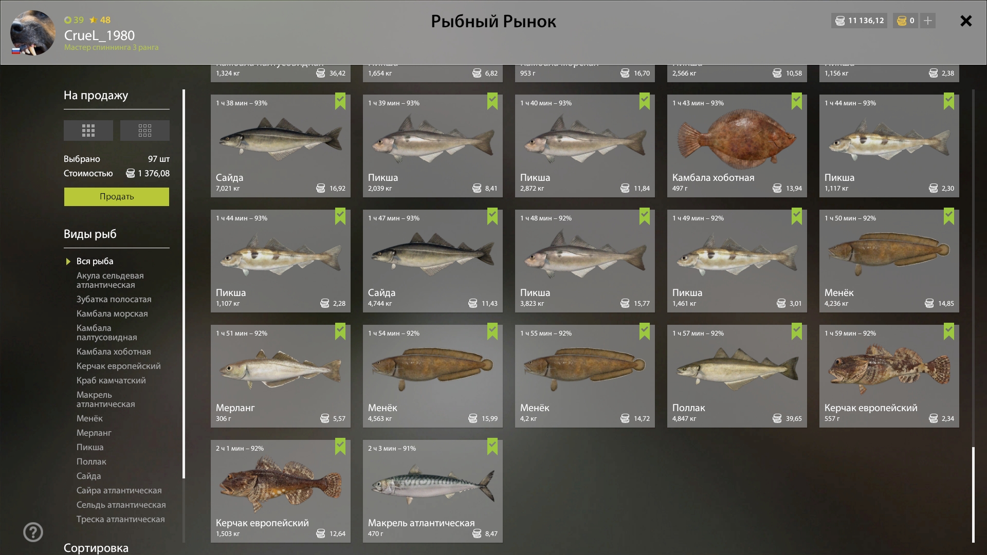
Task: Switch to the small grid view icon
Action: [145, 131]
